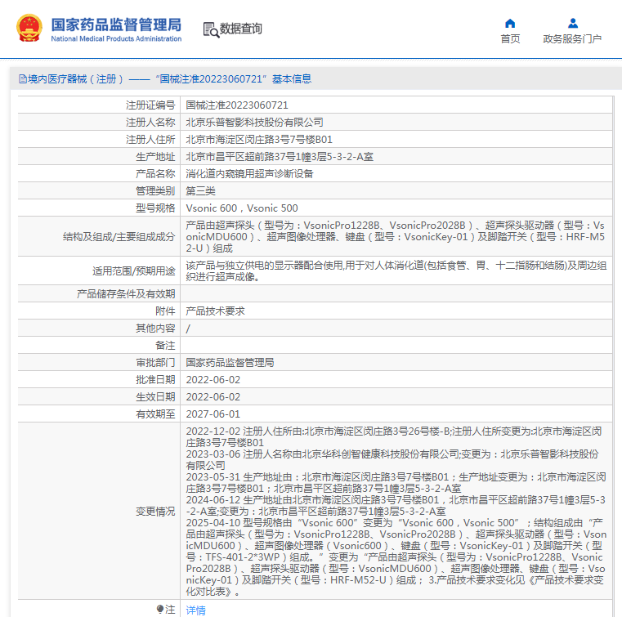This screenshot has width=622, height=617.
Task: Click National Medical Products Administration subtitle
Action: point(116,39)
